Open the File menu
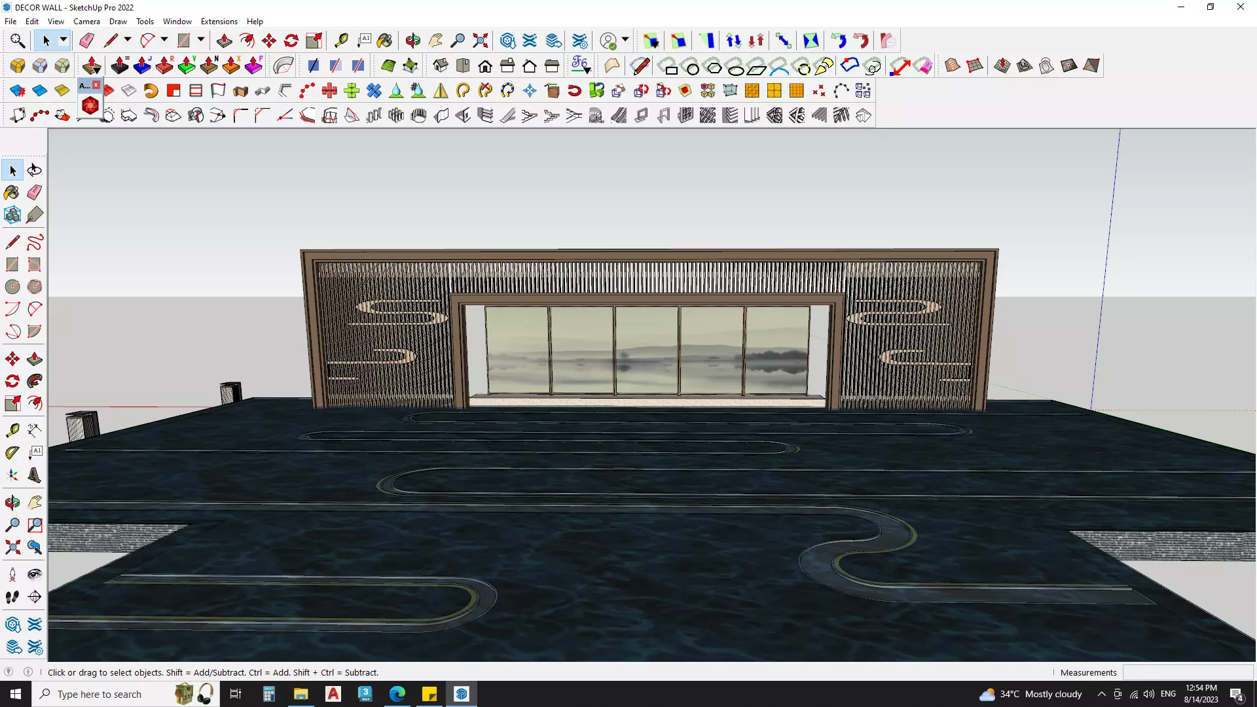Screen dimensions: 1257x707 (10, 22)
